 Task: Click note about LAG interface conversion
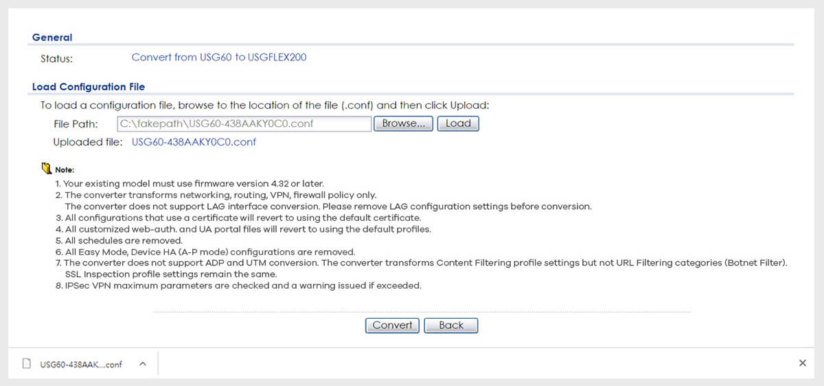click(328, 206)
